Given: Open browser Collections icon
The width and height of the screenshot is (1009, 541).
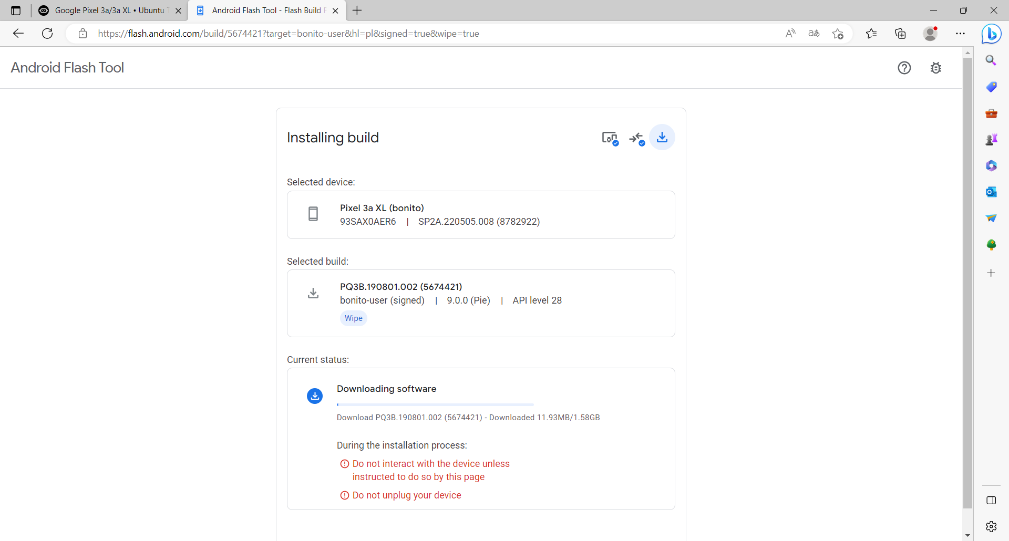Looking at the screenshot, I should [900, 34].
